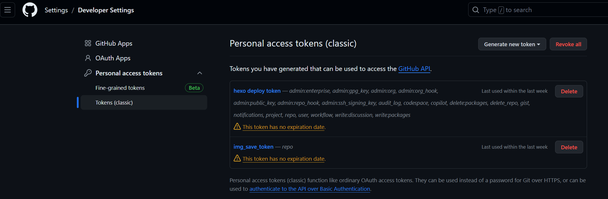
Task: Click the GitHub Apps grid icon
Action: [88, 43]
